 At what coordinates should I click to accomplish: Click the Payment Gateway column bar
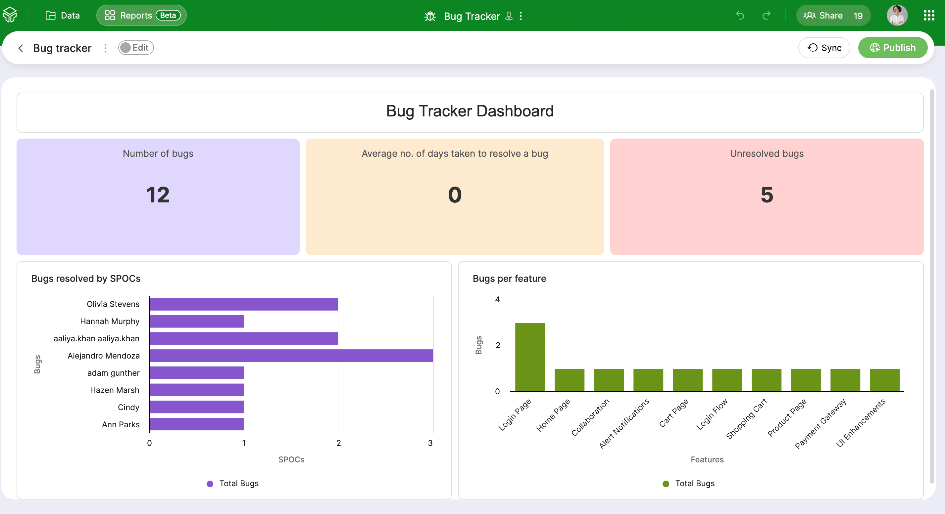(x=845, y=380)
